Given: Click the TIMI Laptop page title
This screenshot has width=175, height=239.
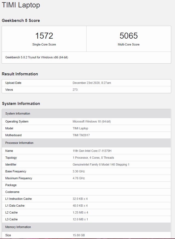Looking at the screenshot, I should click(21, 5).
